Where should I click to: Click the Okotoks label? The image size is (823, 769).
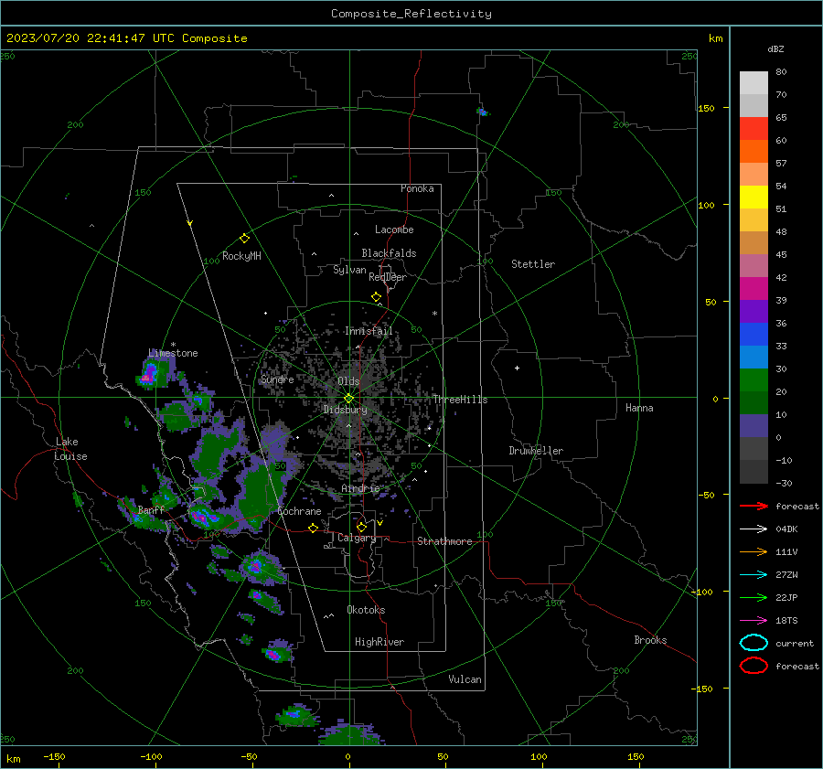coord(366,610)
